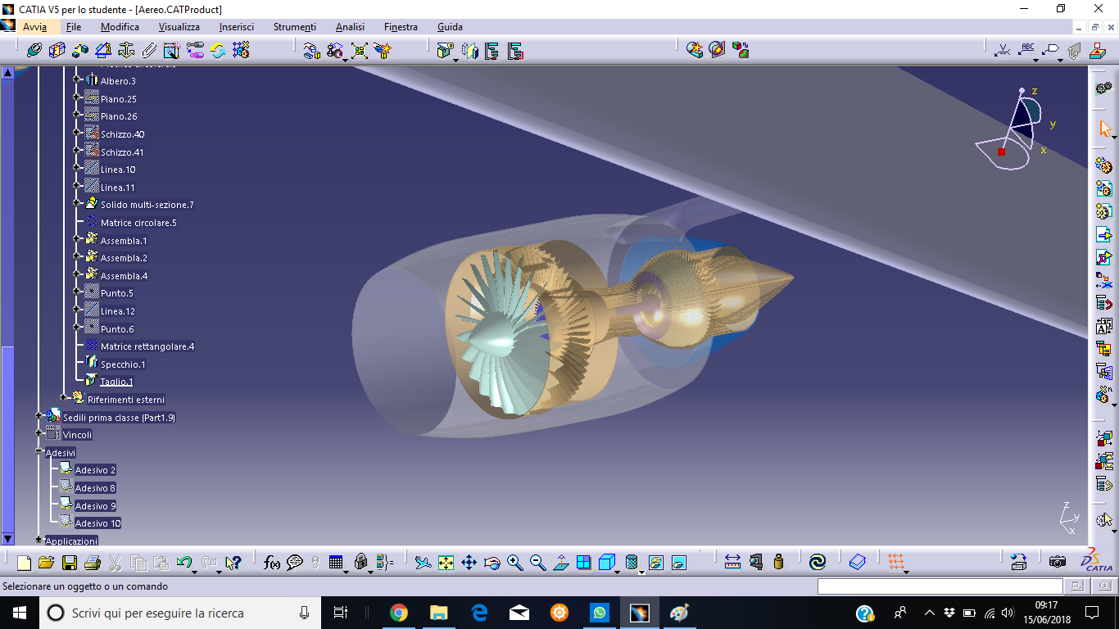Screen dimensions: 1119x629
Task: Open the Inserisci menu
Action: tap(237, 27)
